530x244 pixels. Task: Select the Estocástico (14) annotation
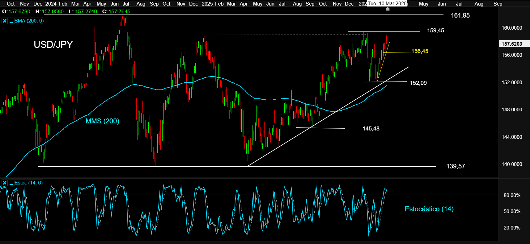tap(429, 209)
